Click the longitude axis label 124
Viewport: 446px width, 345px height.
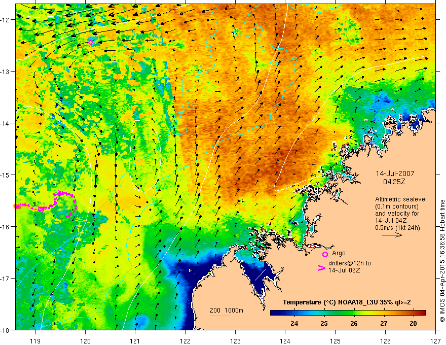285,341
